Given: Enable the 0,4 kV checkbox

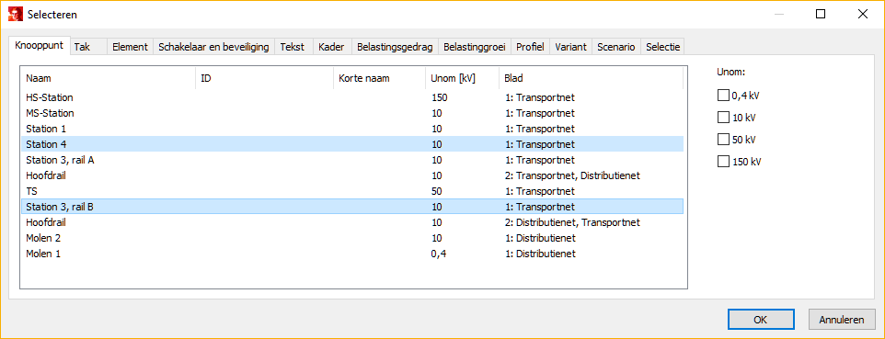Looking at the screenshot, I should coord(723,96).
